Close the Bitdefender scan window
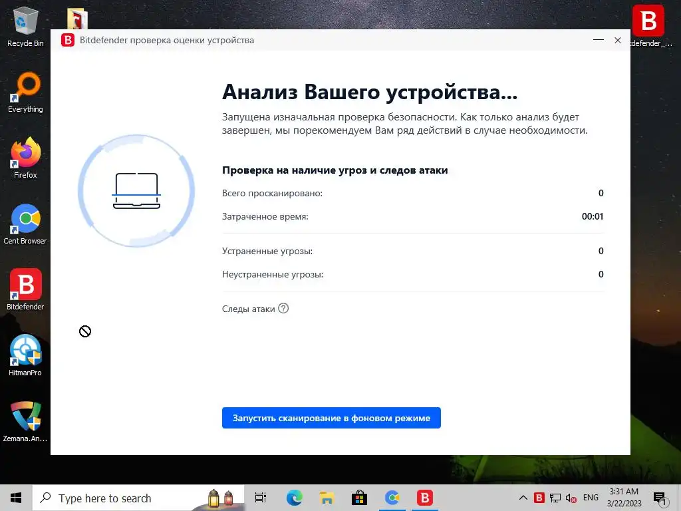Image resolution: width=681 pixels, height=511 pixels. pos(618,40)
